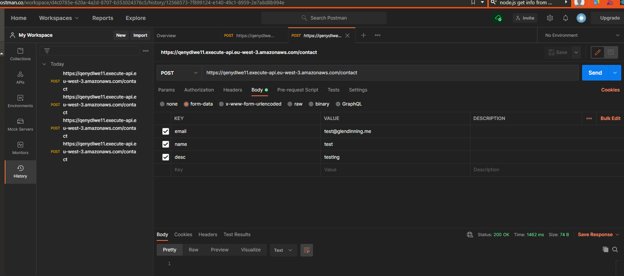Open the POST method dropdown
The image size is (624, 276).
coord(179,73)
